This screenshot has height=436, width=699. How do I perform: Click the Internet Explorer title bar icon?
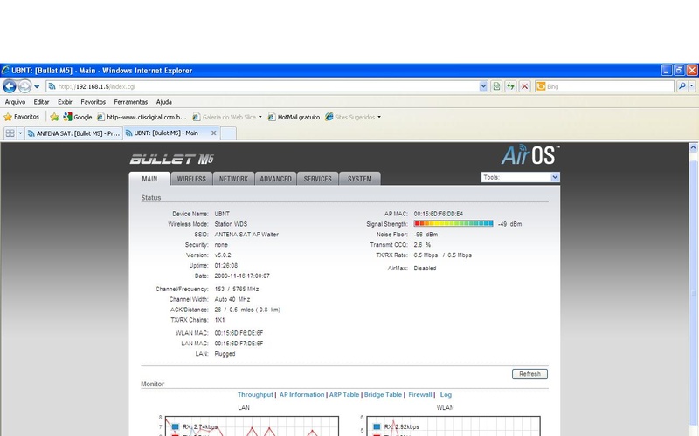(x=5, y=71)
